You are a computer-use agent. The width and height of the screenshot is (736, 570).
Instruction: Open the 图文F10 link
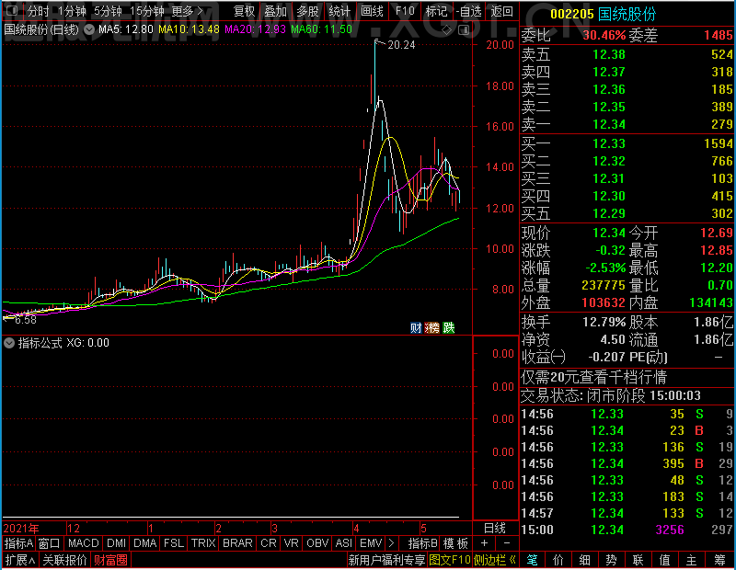(450, 560)
